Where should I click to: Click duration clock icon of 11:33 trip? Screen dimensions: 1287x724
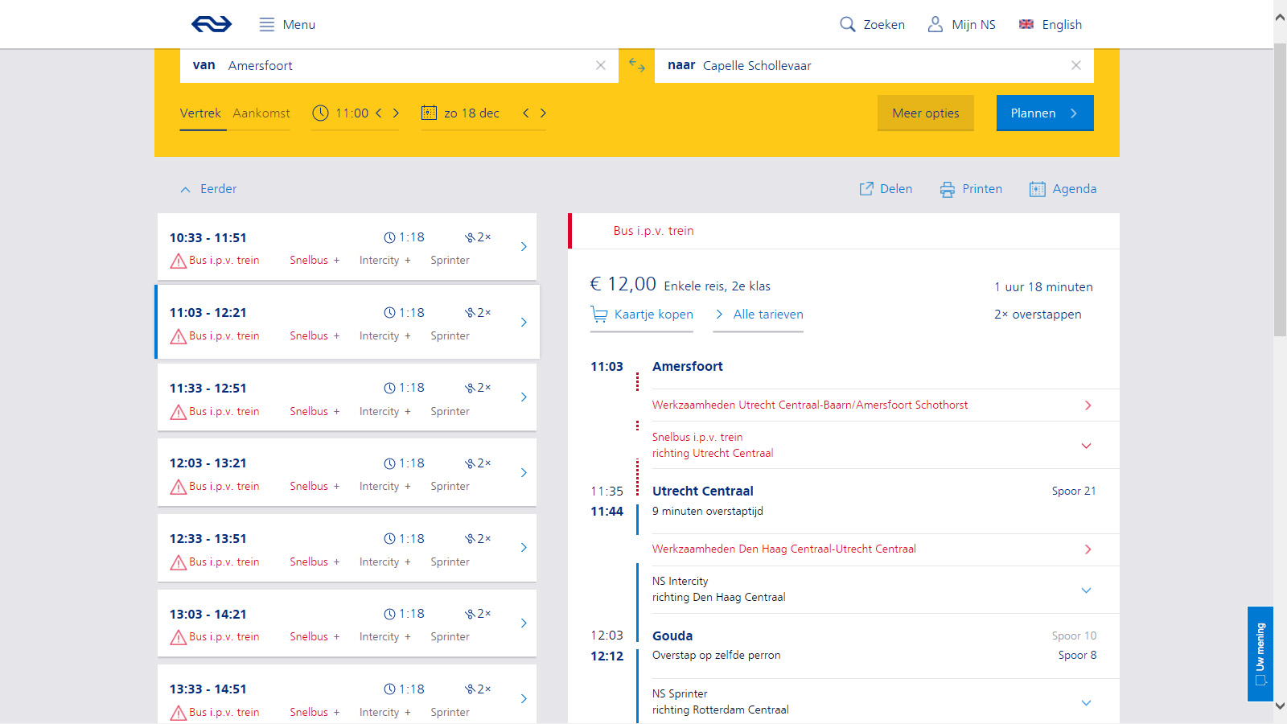click(x=389, y=388)
